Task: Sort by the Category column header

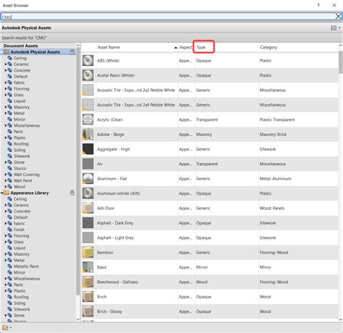Action: click(268, 47)
